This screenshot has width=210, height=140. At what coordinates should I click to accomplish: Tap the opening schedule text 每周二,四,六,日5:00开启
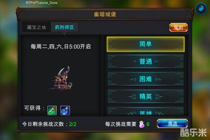point(61,47)
